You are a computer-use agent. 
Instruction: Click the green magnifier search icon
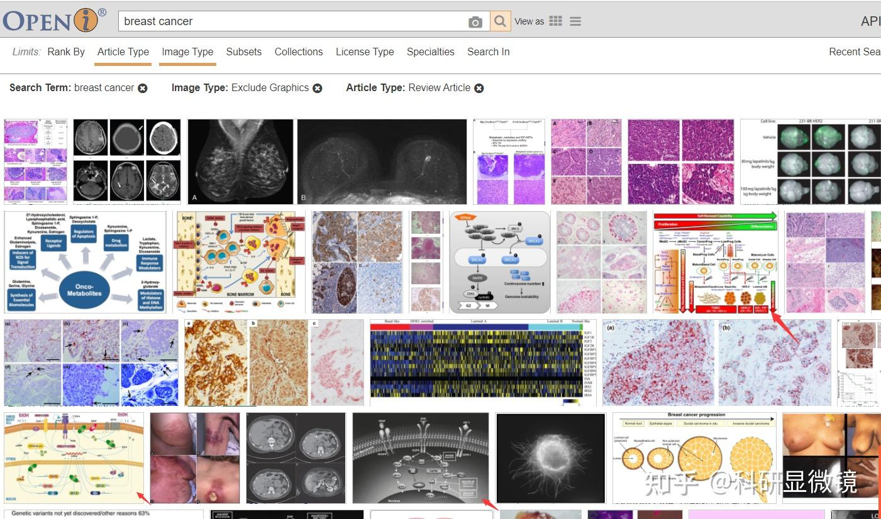click(x=500, y=21)
